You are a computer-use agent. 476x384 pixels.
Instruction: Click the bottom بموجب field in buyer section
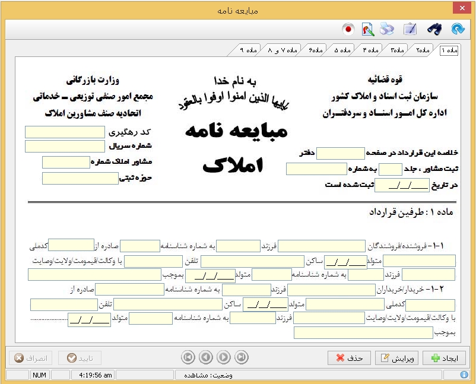[x=363, y=333]
